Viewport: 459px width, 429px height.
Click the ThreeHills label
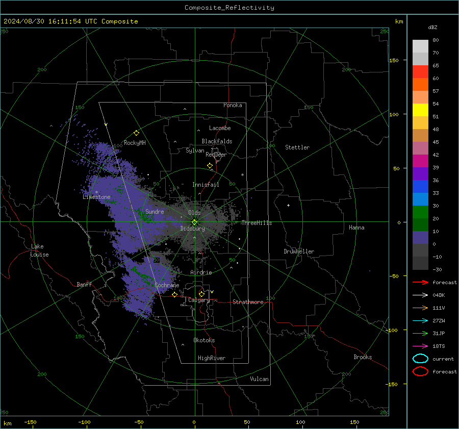pos(257,223)
